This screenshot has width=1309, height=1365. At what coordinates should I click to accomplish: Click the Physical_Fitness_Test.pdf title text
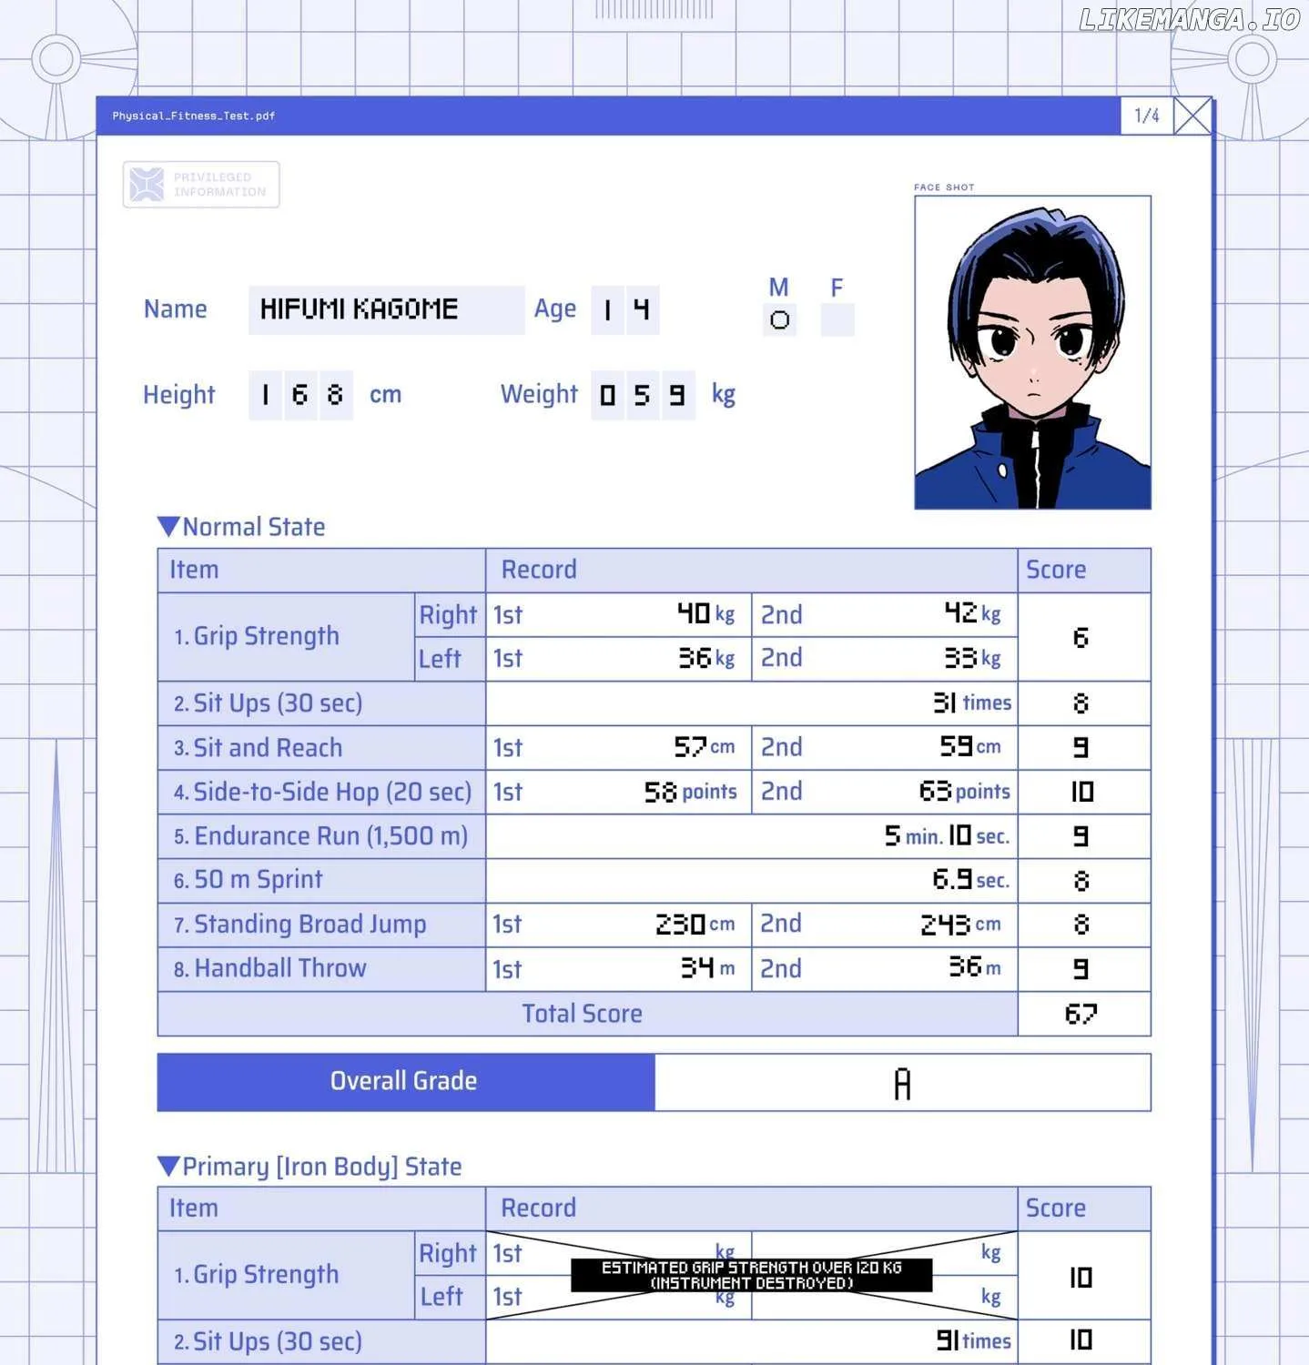pyautogui.click(x=194, y=116)
